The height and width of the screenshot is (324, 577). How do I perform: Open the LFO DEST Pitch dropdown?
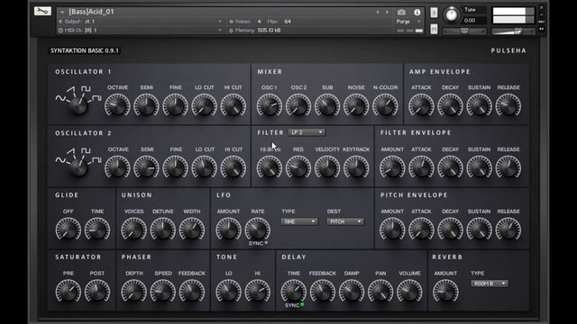345,221
